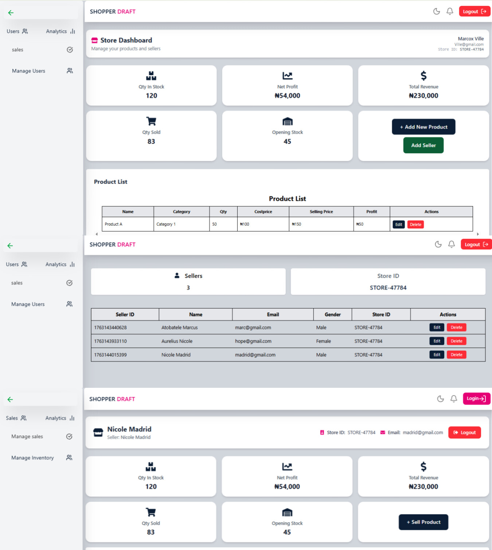Toggle dark mode moon icon in top header
This screenshot has width=492, height=550.
[x=436, y=11]
